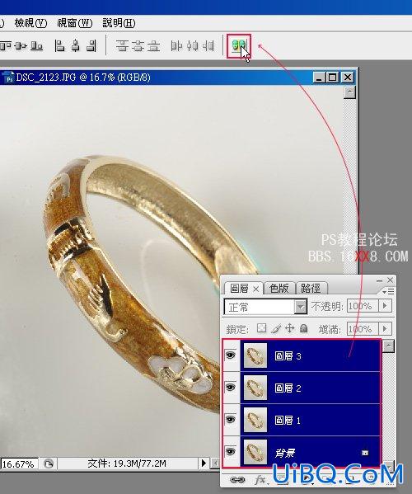Viewport: 412px width, 494px height.
Task: Open 視窗(W) menu
Action: click(x=75, y=23)
